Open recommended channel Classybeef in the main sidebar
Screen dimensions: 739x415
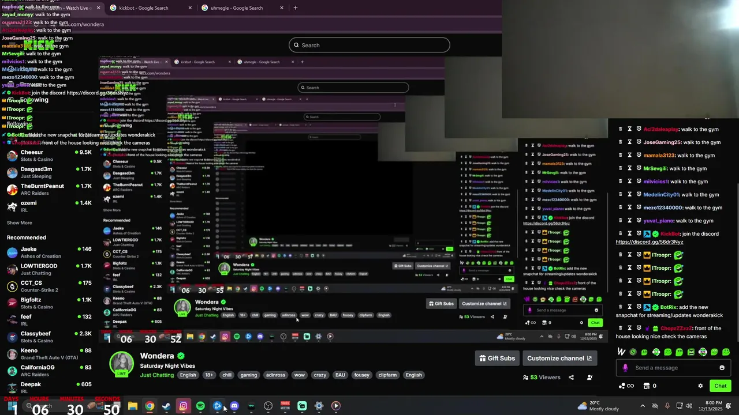pyautogui.click(x=50, y=337)
